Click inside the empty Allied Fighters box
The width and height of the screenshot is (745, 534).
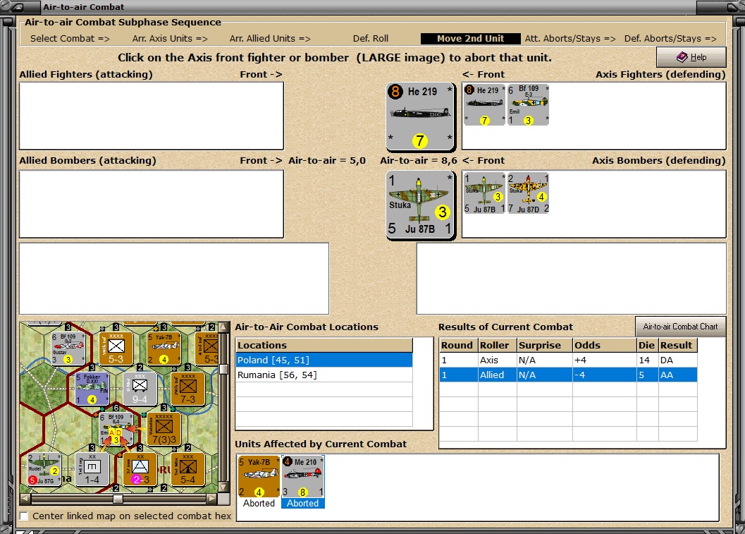point(152,116)
